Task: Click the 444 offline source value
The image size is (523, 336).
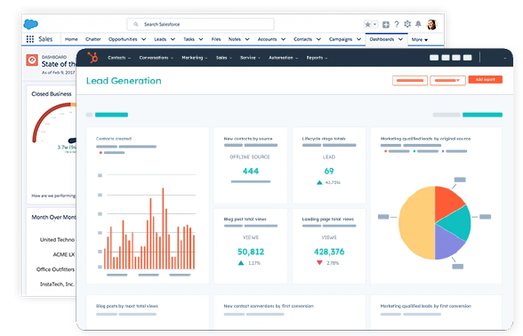Action: coord(251,171)
